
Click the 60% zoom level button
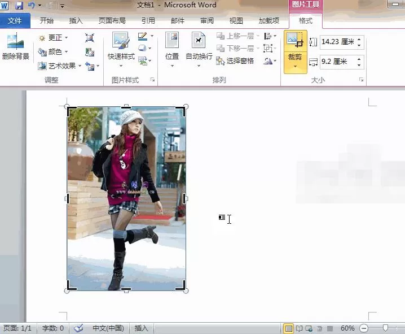pyautogui.click(x=347, y=328)
